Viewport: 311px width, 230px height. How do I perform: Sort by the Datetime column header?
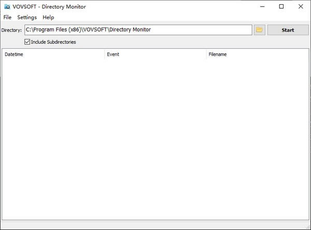click(x=53, y=54)
